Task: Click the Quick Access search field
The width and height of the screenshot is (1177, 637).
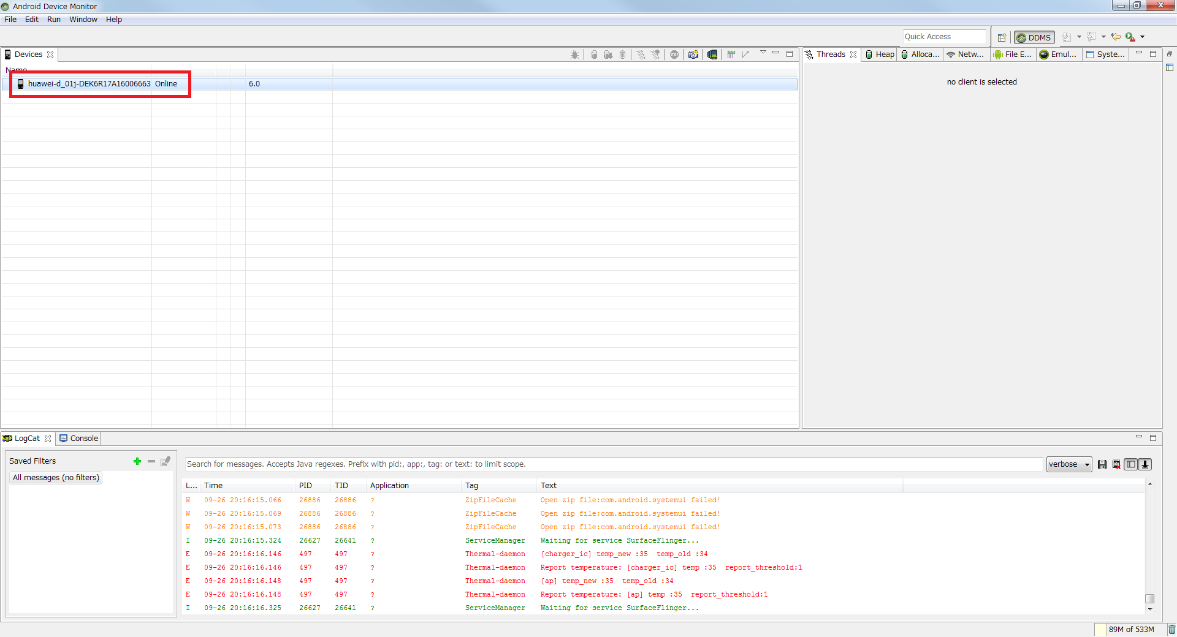Action: 944,37
